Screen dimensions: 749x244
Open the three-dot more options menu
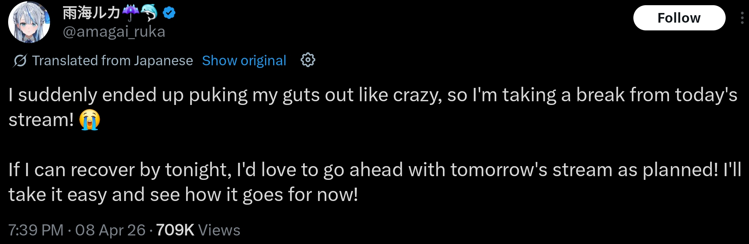tap(742, 18)
